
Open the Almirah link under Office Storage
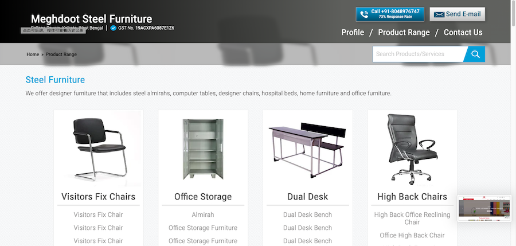coord(203,214)
